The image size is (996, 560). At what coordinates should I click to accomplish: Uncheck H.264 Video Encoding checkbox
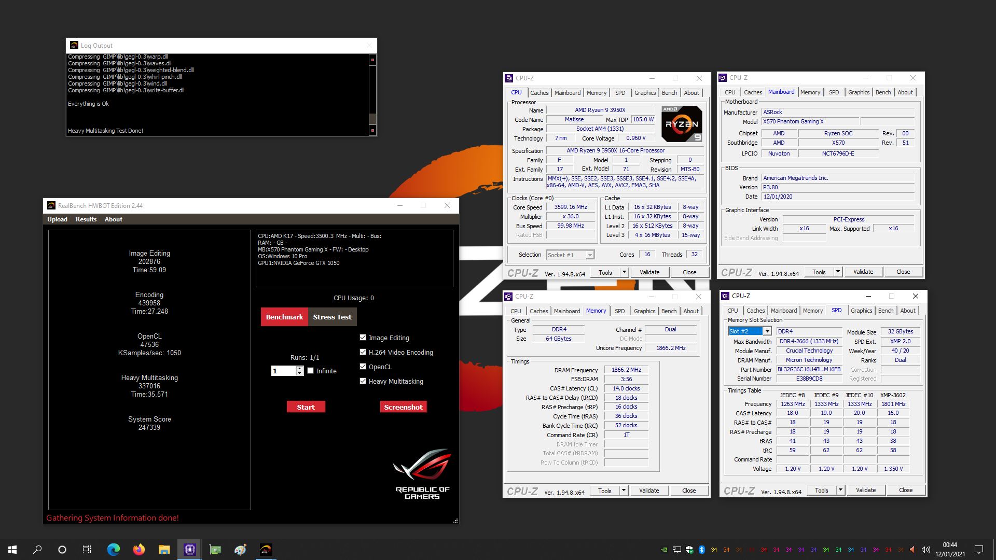[x=363, y=352]
